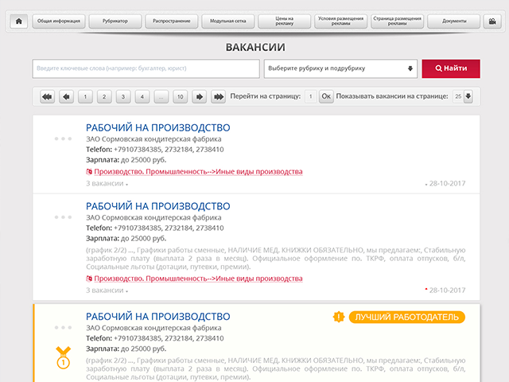Open Страница размещения рекламы menu item
Viewport: 509px width, 382px height.
pyautogui.click(x=398, y=21)
